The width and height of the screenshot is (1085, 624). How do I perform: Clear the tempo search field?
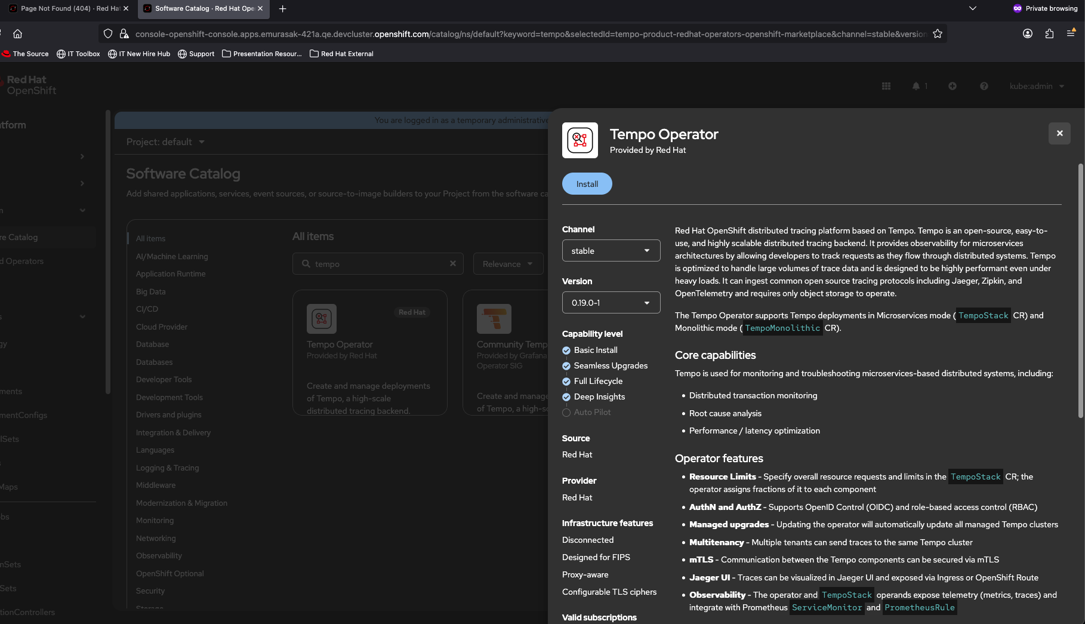point(452,263)
